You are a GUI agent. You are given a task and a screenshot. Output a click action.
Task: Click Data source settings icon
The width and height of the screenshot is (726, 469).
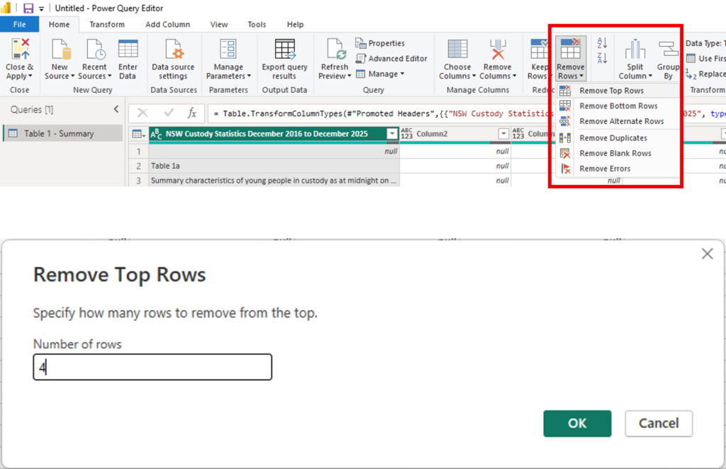[x=173, y=50]
